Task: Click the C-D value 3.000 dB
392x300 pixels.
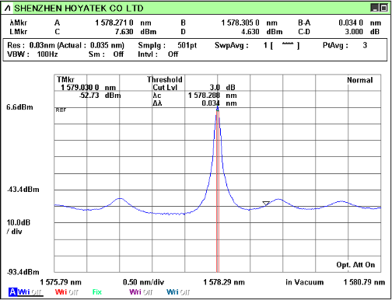Action: [x=362, y=32]
